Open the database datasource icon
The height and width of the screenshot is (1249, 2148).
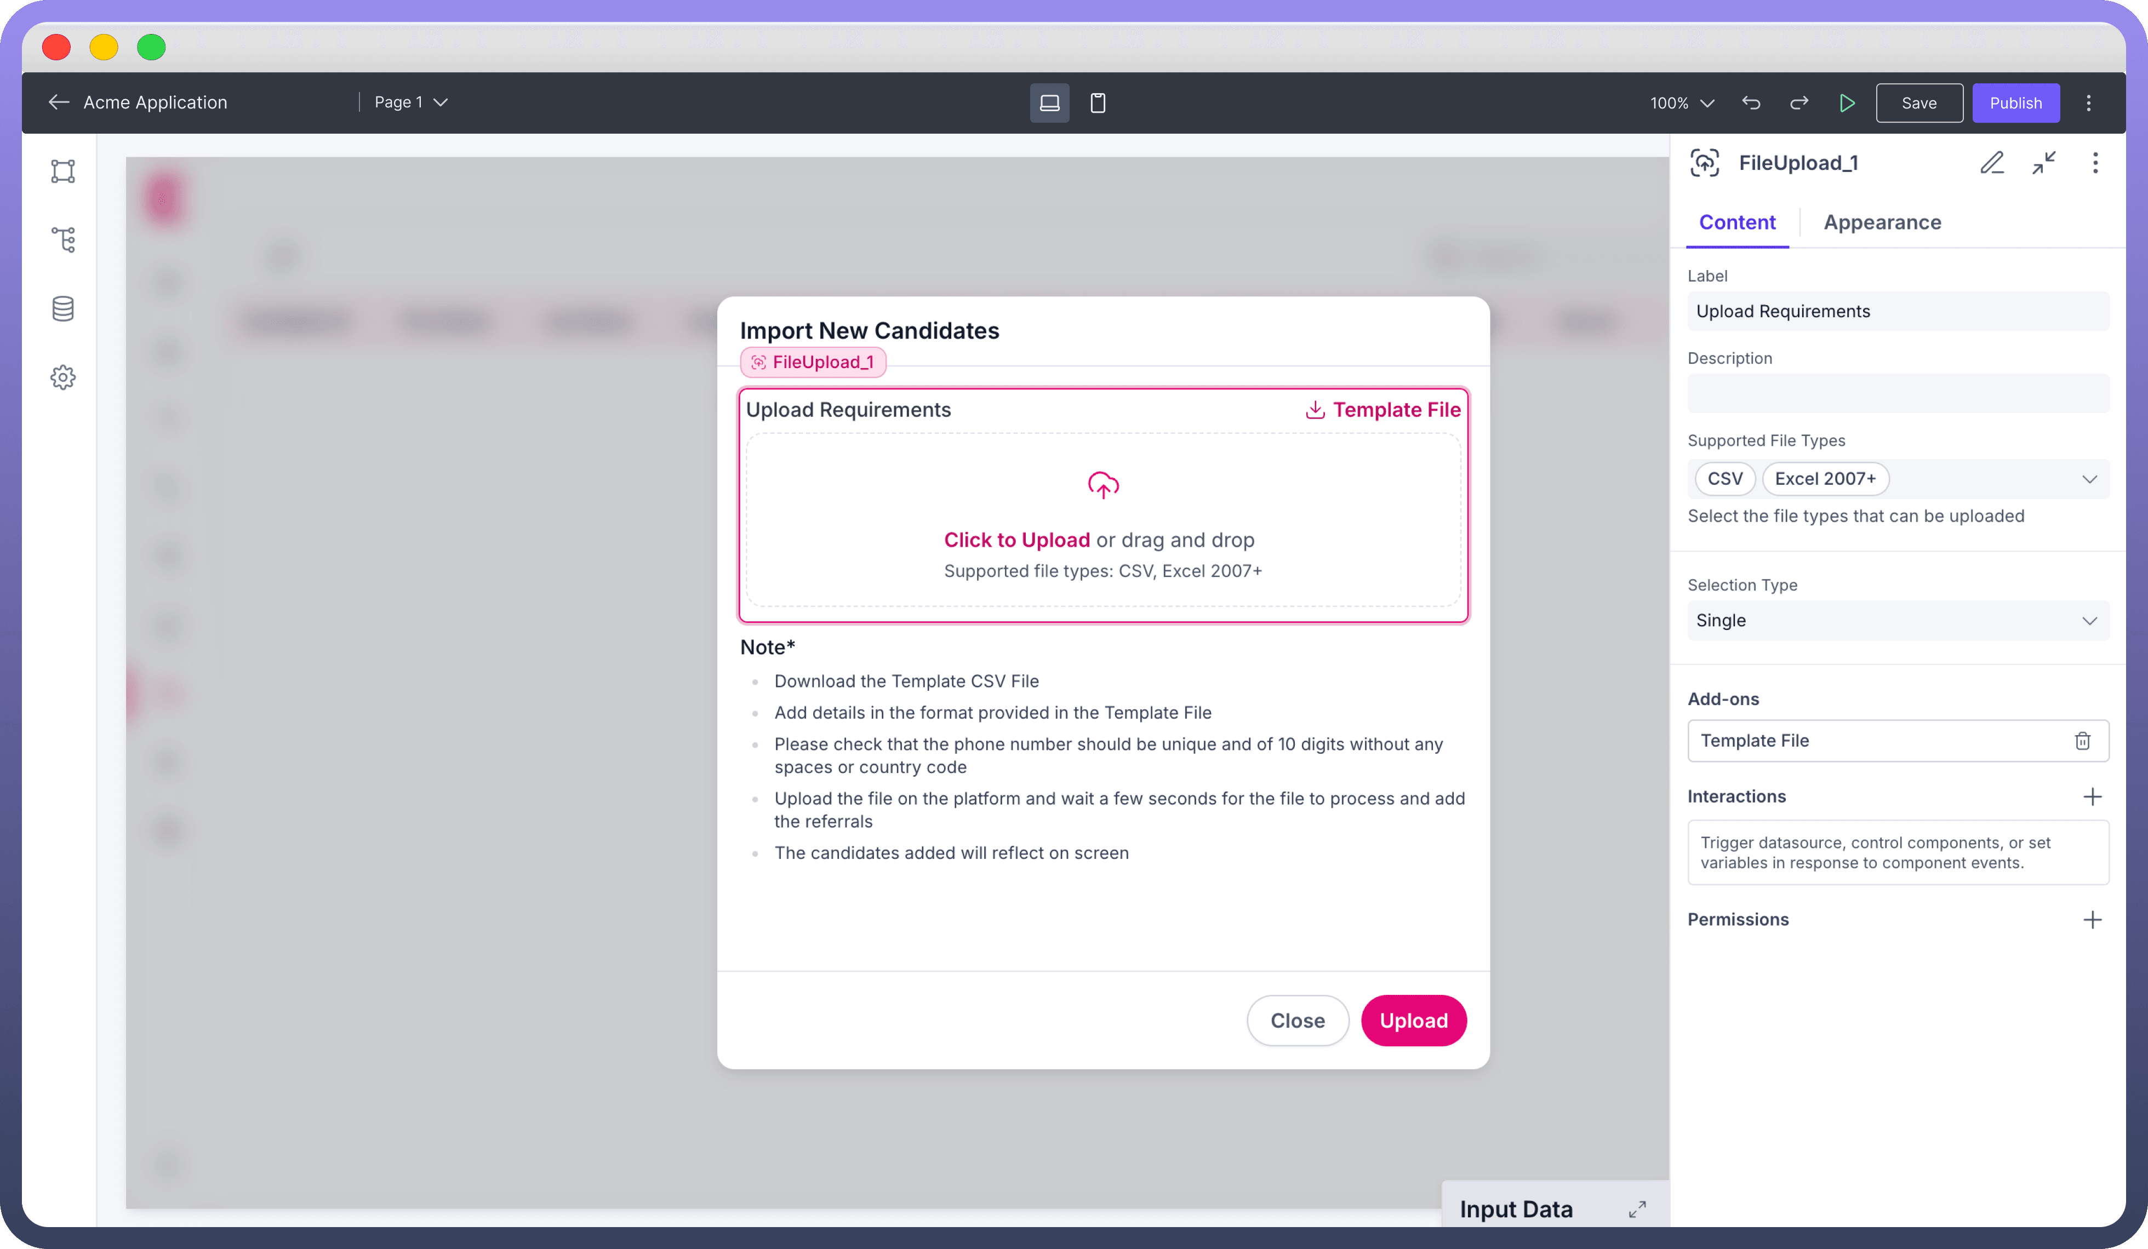tap(63, 308)
